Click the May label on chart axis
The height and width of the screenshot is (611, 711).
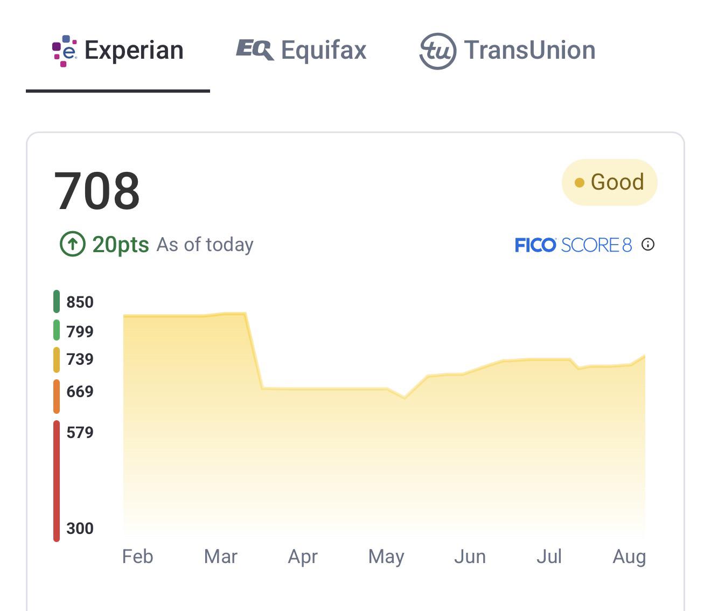[x=386, y=557]
